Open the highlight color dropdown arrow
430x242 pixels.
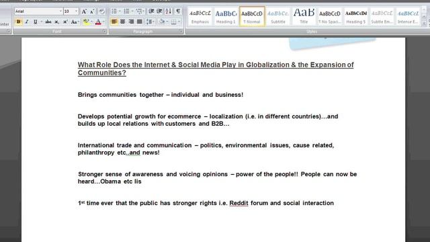click(x=91, y=22)
